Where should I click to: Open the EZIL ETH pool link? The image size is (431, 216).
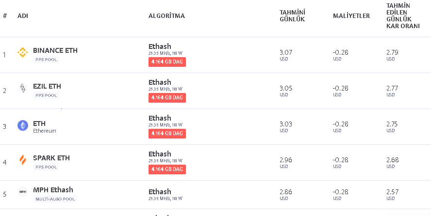(47, 86)
